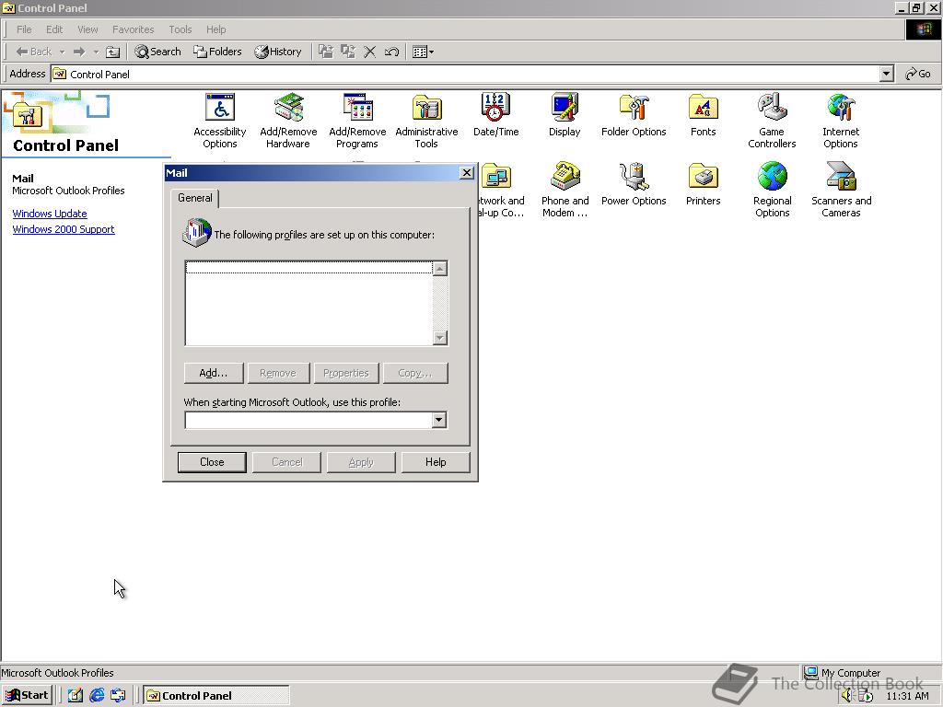
Task: Launch Internet Explorer from Quick Launch
Action: point(97,696)
